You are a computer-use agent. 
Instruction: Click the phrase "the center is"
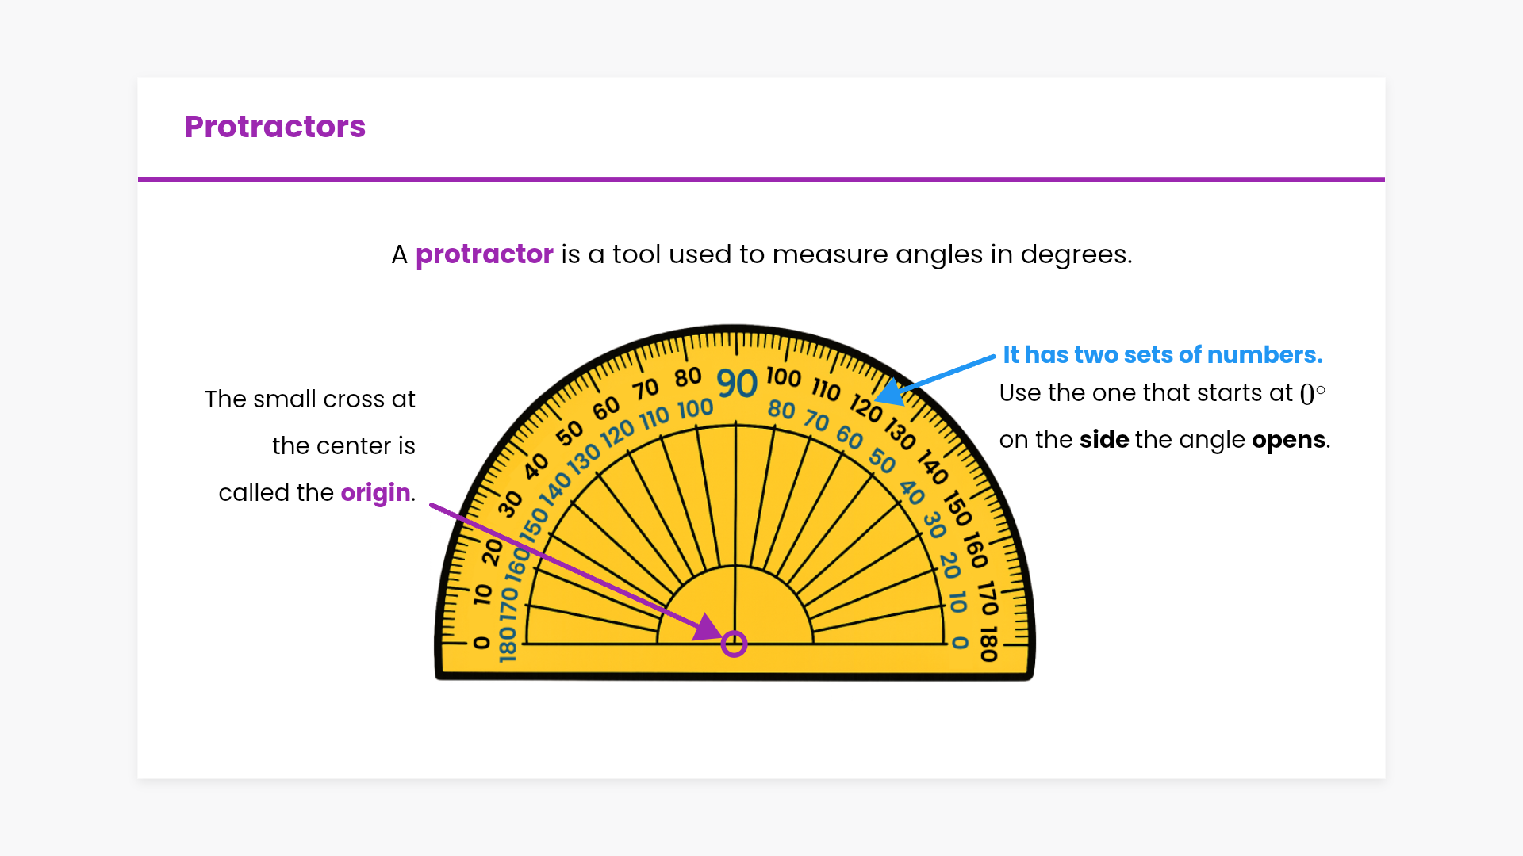pyautogui.click(x=343, y=446)
